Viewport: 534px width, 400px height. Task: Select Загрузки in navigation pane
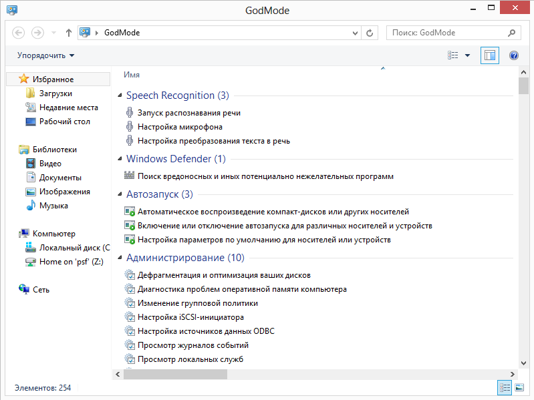55,93
